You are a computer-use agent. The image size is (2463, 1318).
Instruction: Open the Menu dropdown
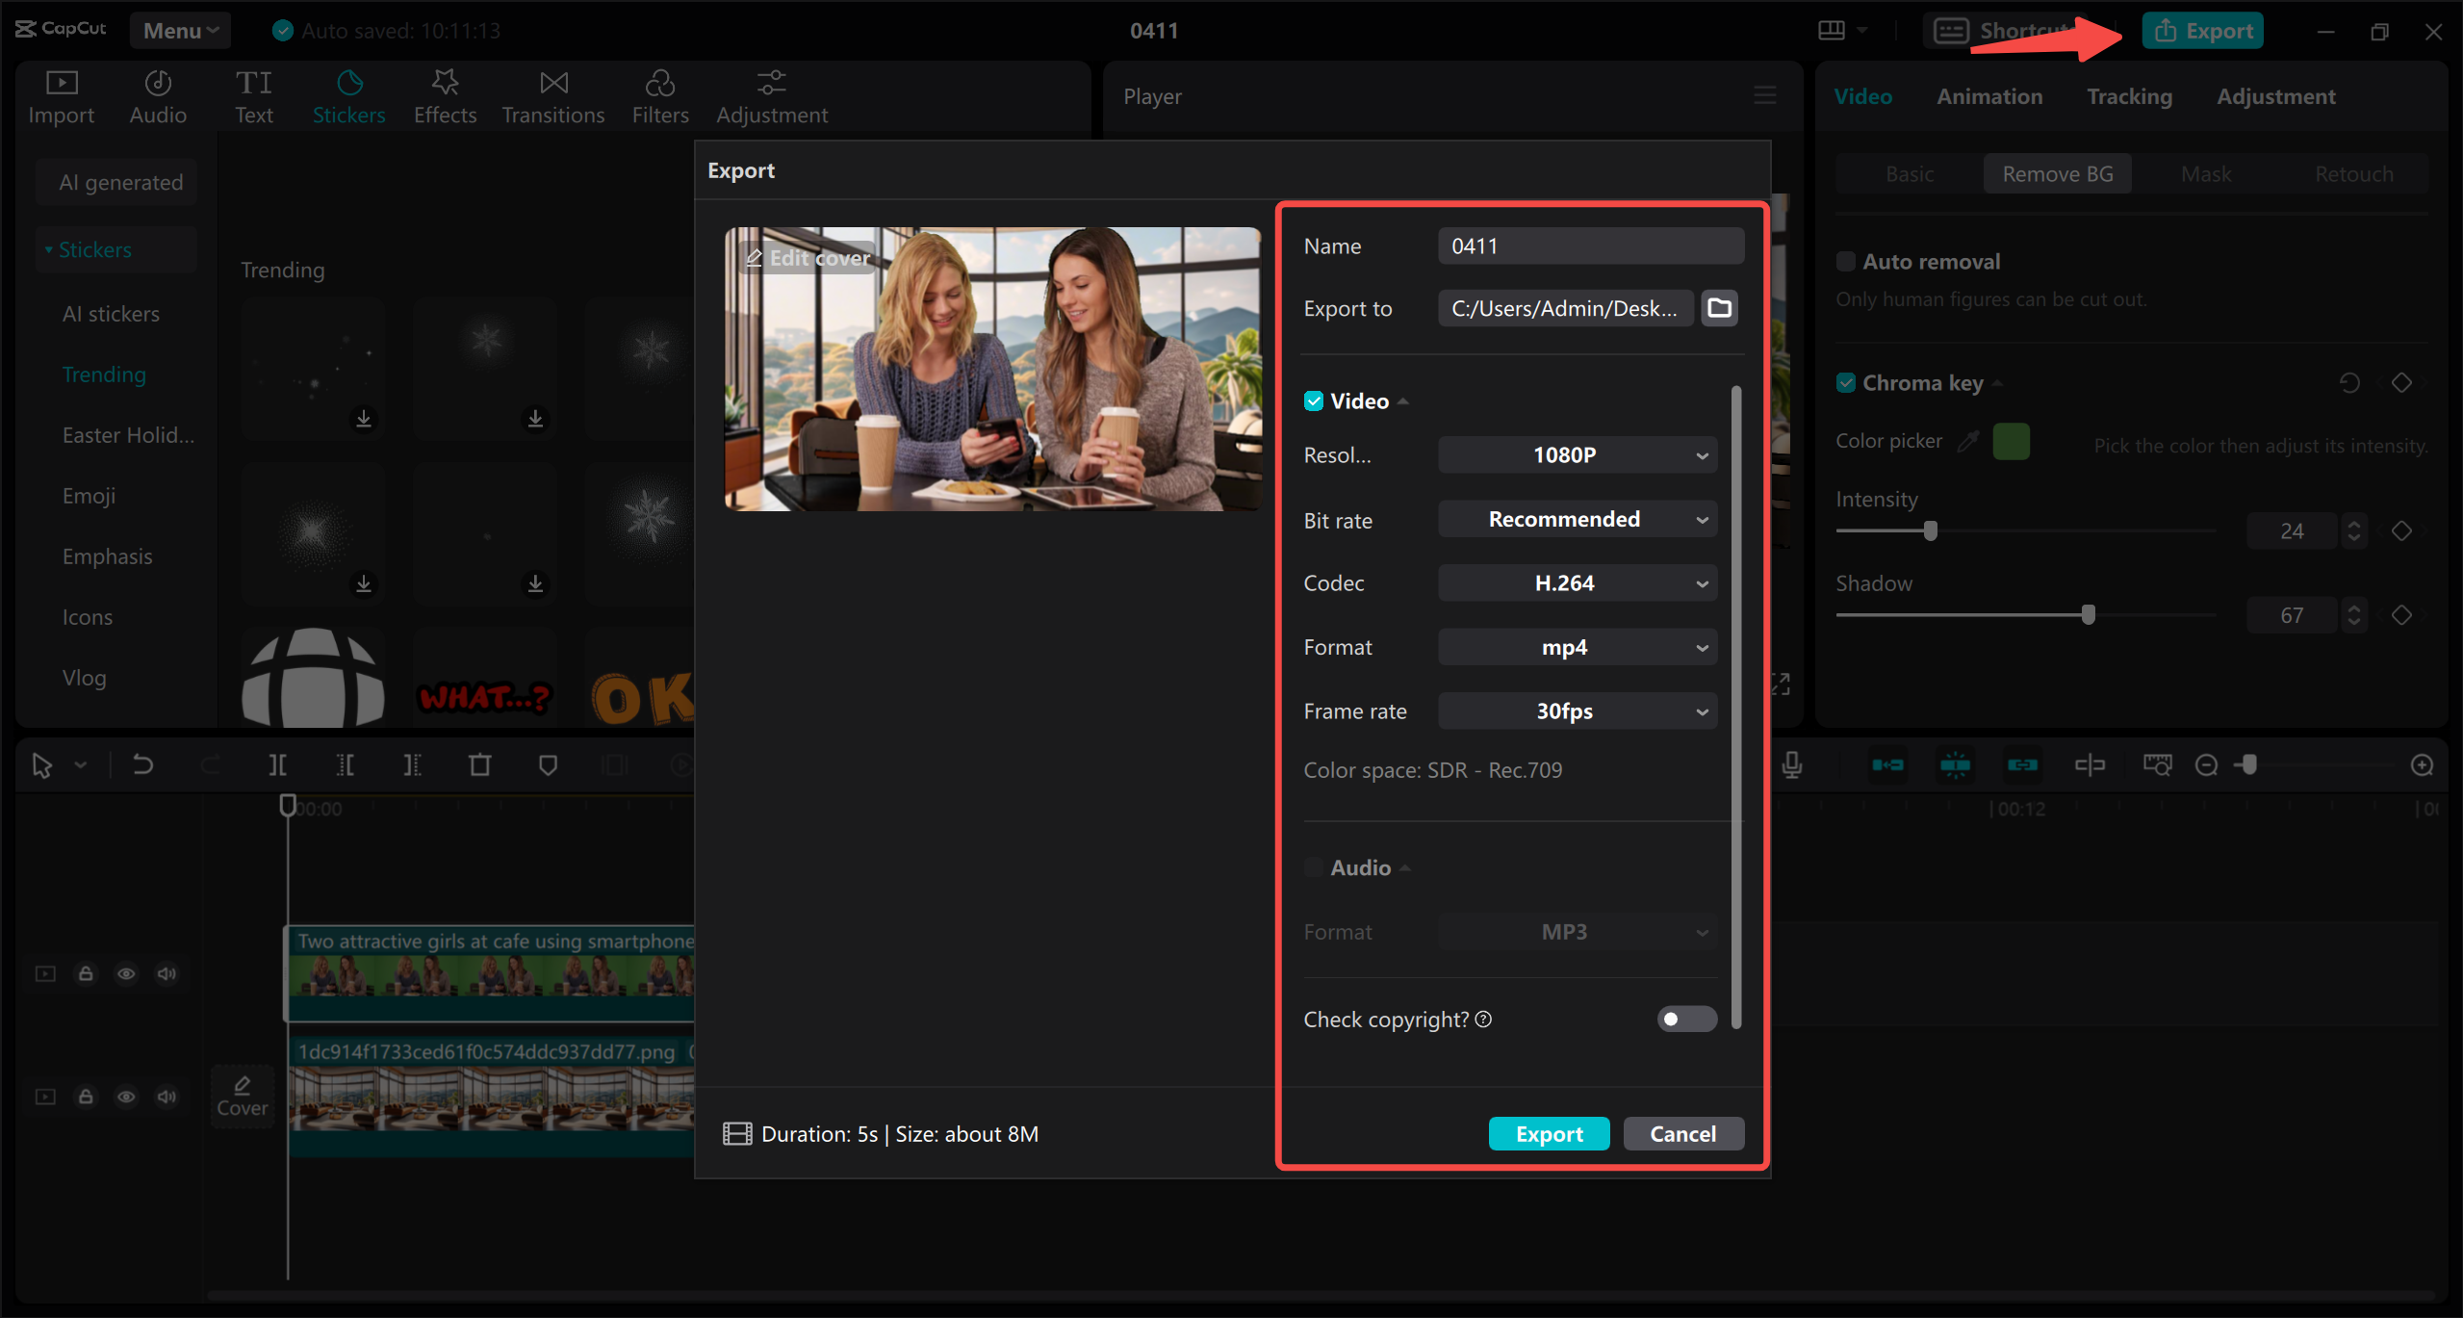[x=180, y=30]
